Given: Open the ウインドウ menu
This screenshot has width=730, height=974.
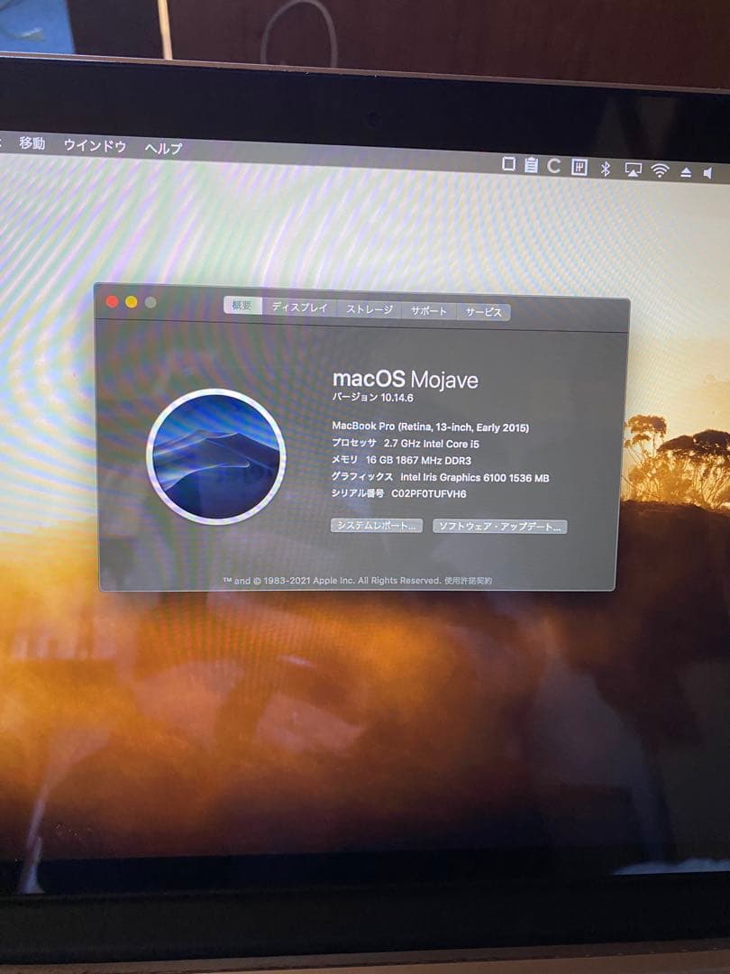Looking at the screenshot, I should [x=94, y=146].
